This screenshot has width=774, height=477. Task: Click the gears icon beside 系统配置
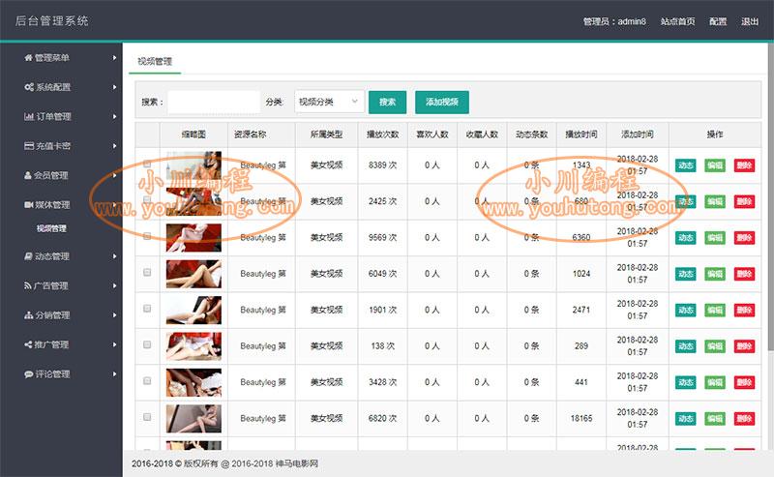pyautogui.click(x=29, y=87)
